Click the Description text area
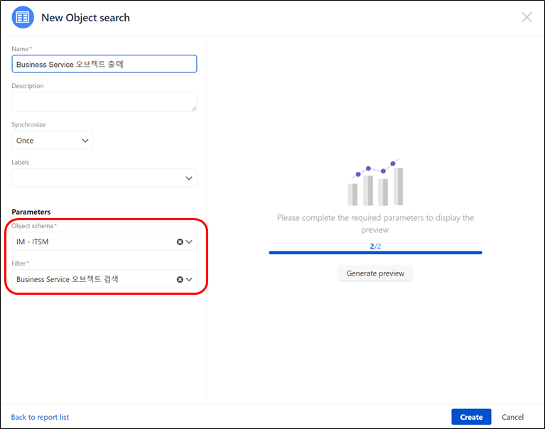This screenshot has height=429, width=545. (104, 102)
